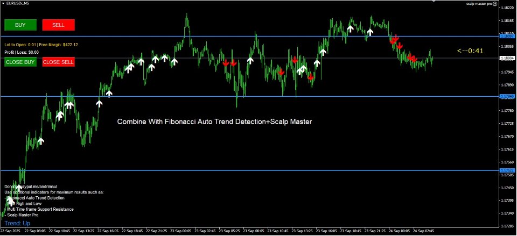
Task: Click "Lot to Open: 0.01 | Free Margin" line
Action: coord(41,45)
